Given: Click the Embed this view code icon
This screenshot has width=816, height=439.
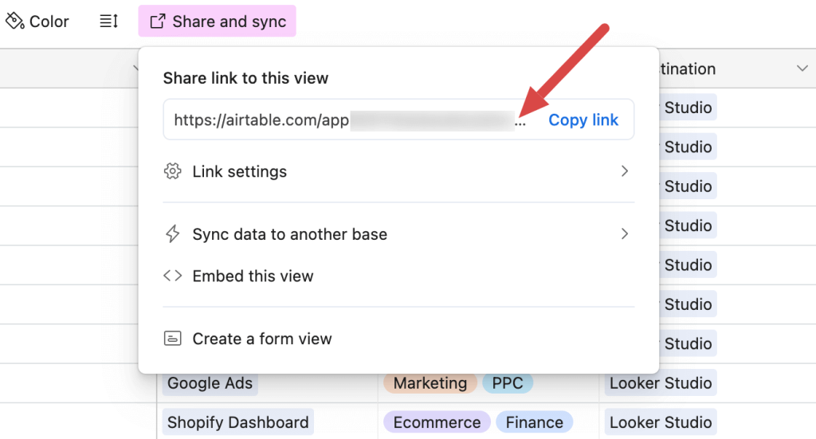Looking at the screenshot, I should point(172,276).
